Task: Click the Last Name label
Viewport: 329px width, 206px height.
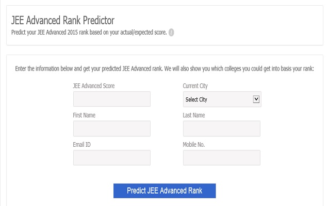Action: tap(194, 115)
